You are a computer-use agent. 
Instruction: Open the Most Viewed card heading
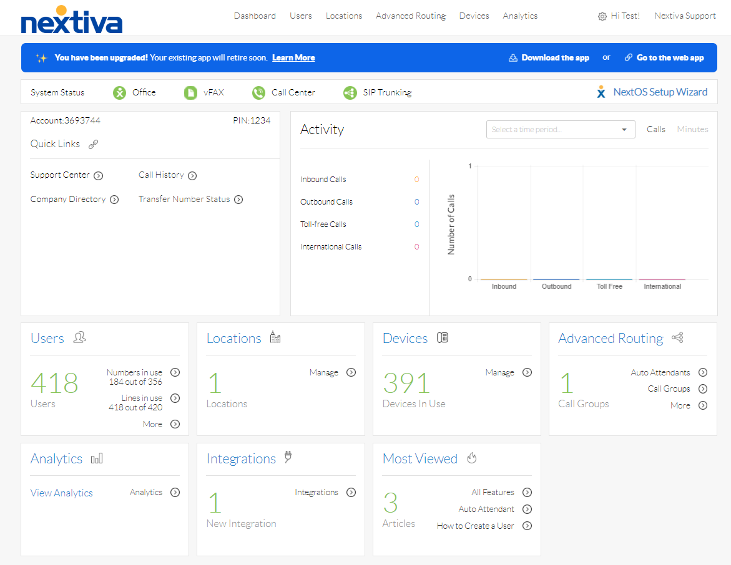click(419, 459)
